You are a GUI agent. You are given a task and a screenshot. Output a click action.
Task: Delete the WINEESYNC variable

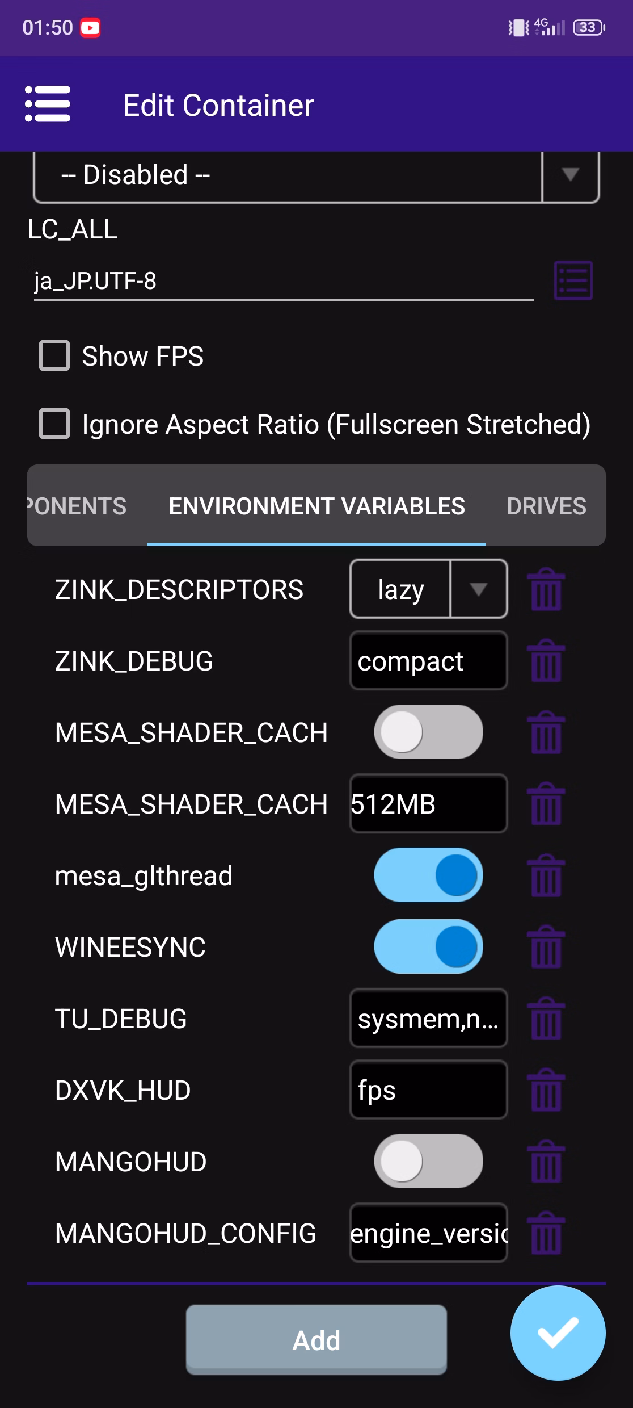pos(546,947)
